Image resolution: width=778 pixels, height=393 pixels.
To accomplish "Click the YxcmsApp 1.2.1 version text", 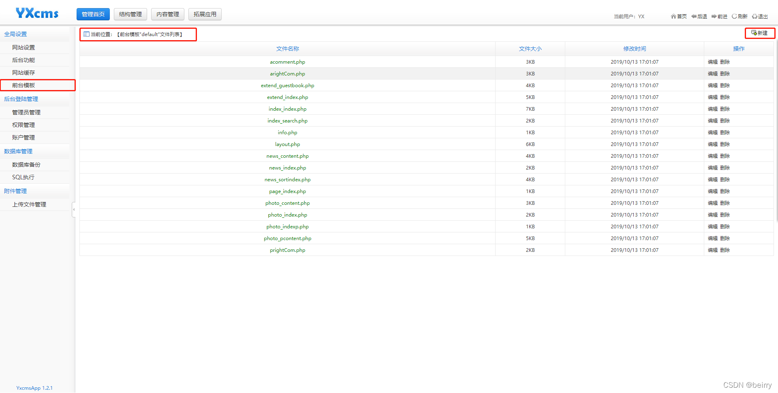I will click(34, 388).
